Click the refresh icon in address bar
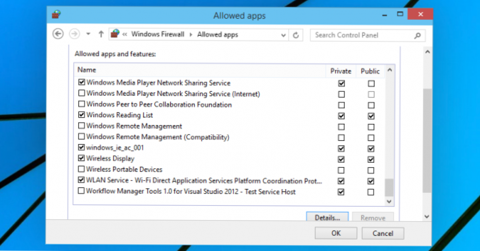Image resolution: width=480 pixels, height=251 pixels. [296, 34]
